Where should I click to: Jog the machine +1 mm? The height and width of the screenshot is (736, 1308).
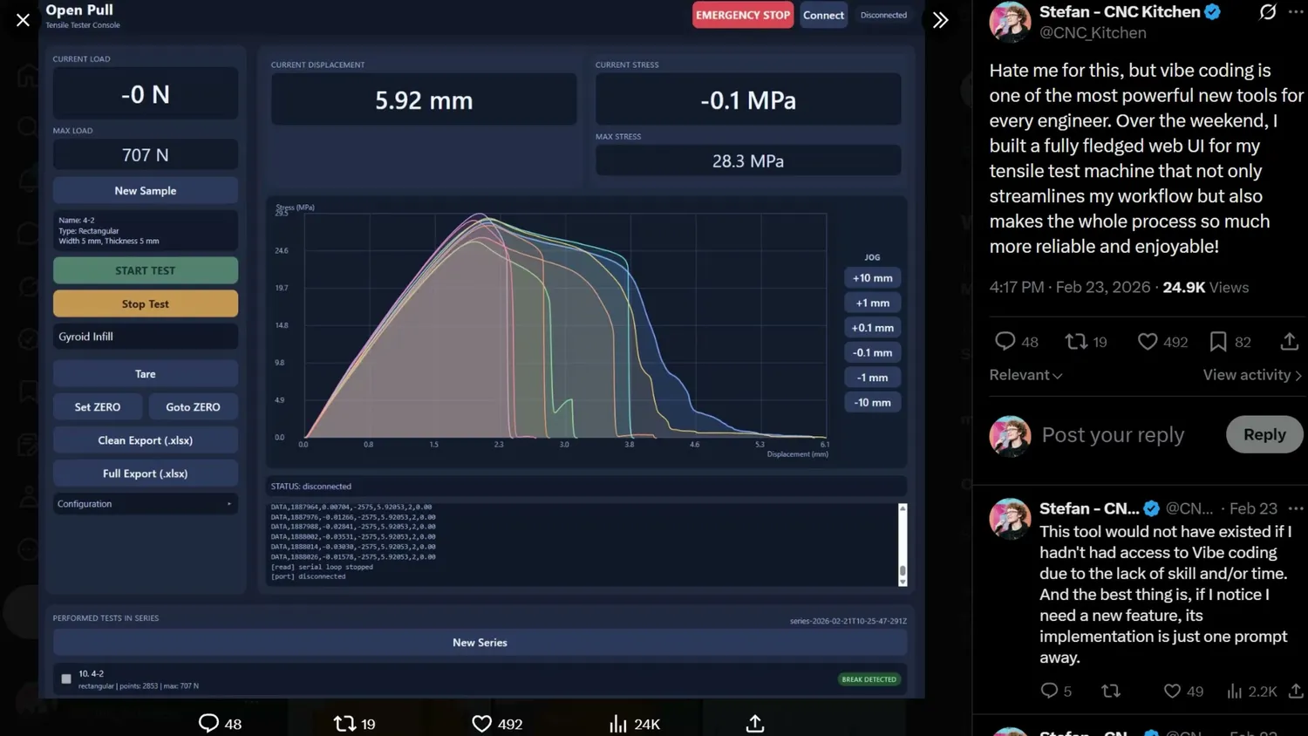(x=873, y=303)
